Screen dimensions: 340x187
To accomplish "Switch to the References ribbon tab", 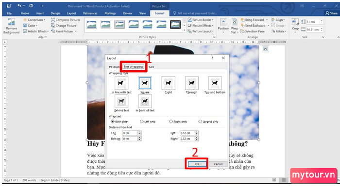I will tap(90, 13).
